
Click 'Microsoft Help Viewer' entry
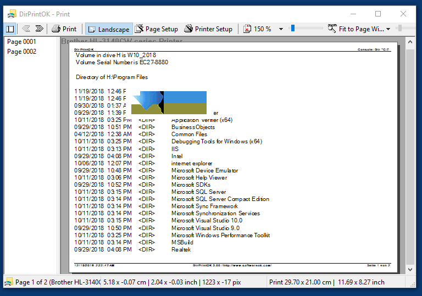click(199, 178)
